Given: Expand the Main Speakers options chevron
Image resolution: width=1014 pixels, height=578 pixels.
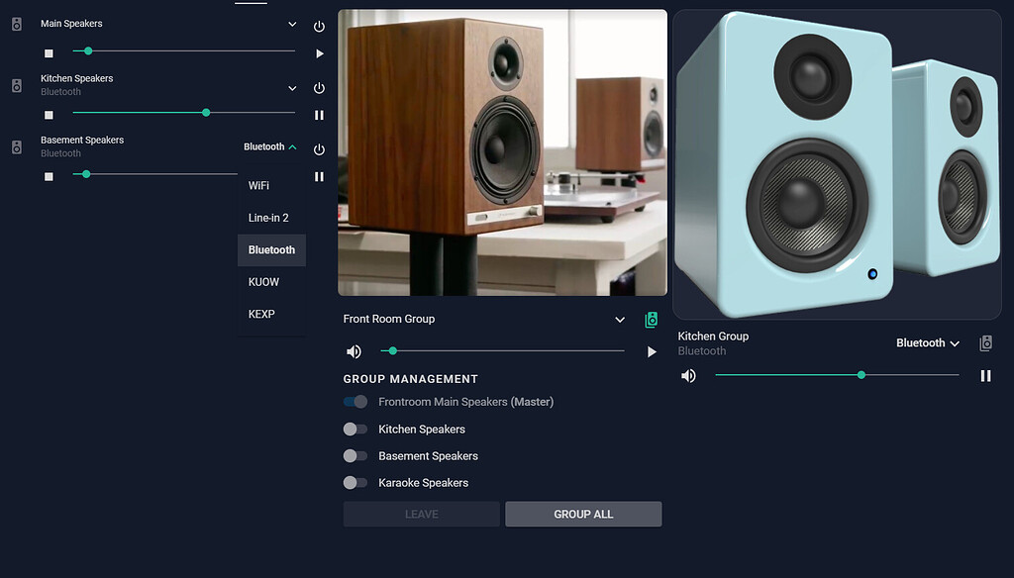Looking at the screenshot, I should click(x=291, y=24).
